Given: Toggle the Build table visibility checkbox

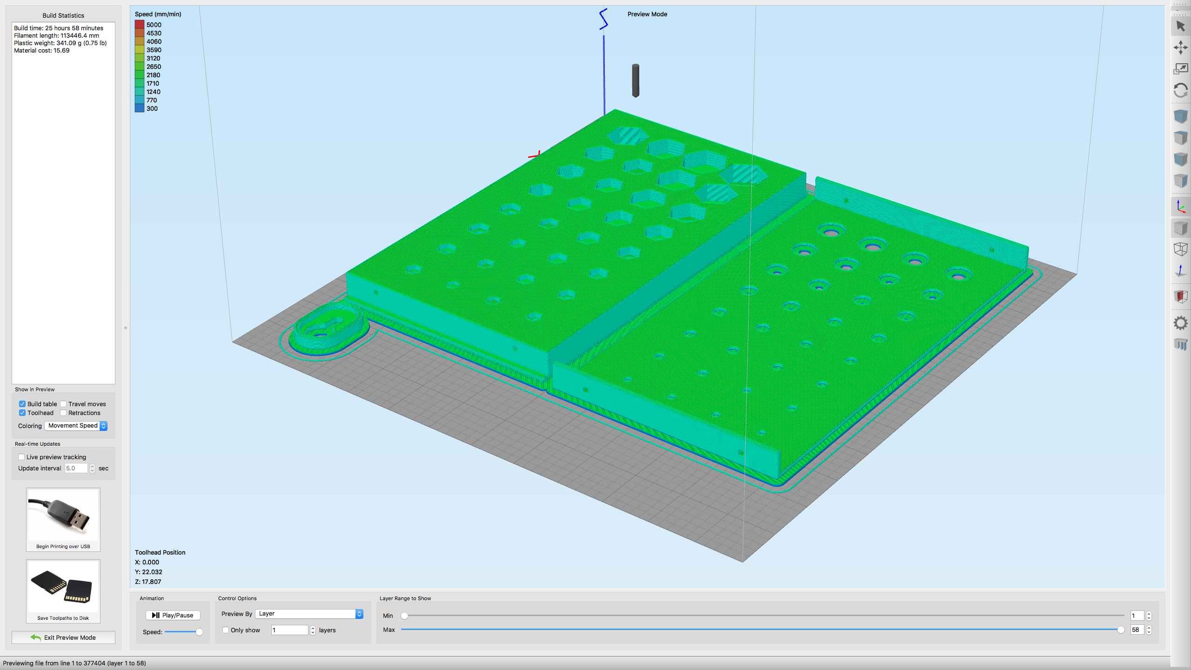Looking at the screenshot, I should pyautogui.click(x=22, y=403).
